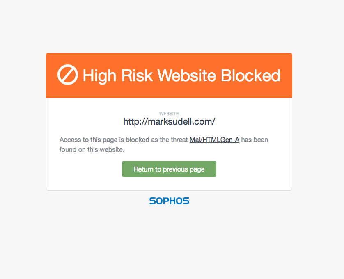Click the white prohibition circle icon

[68, 75]
